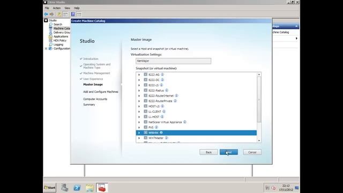The image size is (343, 193).
Task: Click the Introduction wizard step
Action: 91,59
